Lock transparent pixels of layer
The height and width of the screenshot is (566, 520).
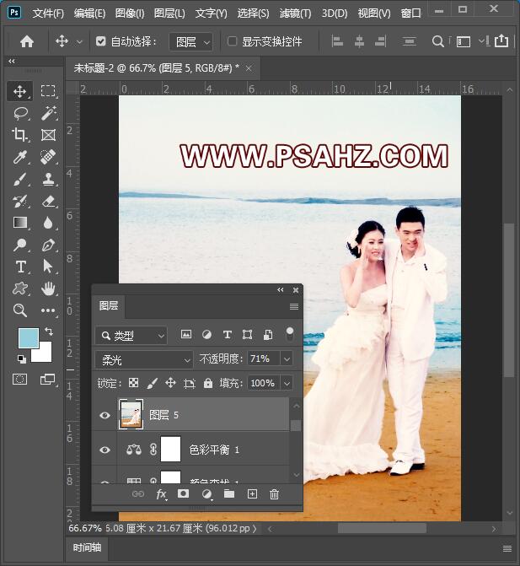(134, 383)
